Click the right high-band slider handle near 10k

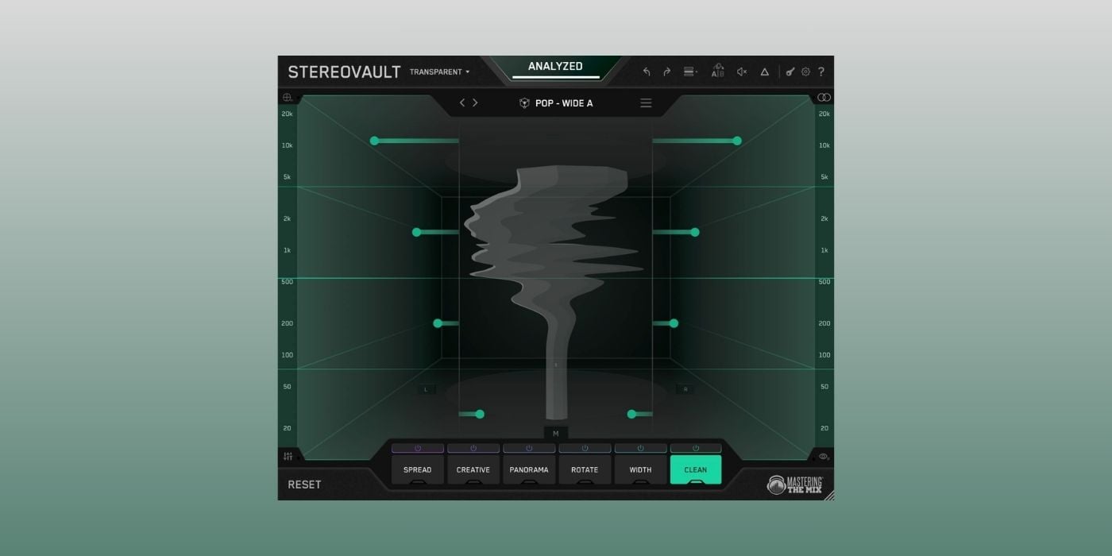pyautogui.click(x=737, y=141)
